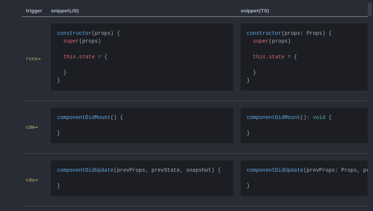
Task: Click this.state in the JS constructor snippet
Action: [x=79, y=57]
